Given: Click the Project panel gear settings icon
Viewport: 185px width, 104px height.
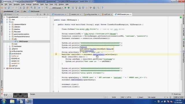Looking at the screenshot, I should [45, 14].
